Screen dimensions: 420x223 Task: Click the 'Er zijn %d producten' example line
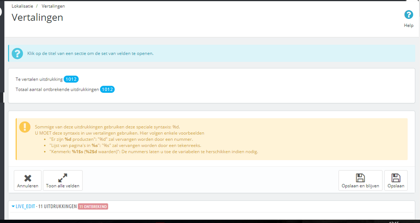(121, 139)
